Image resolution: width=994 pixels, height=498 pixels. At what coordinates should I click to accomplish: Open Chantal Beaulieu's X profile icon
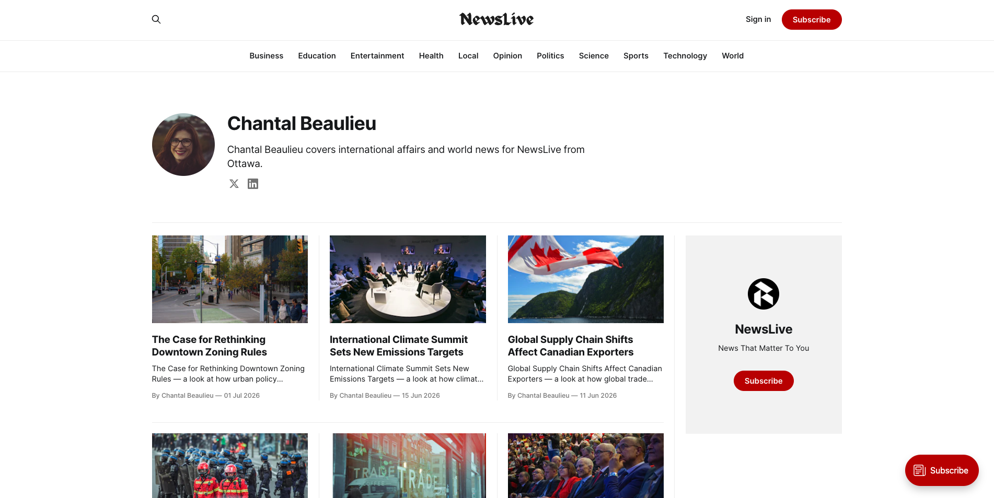coord(234,184)
